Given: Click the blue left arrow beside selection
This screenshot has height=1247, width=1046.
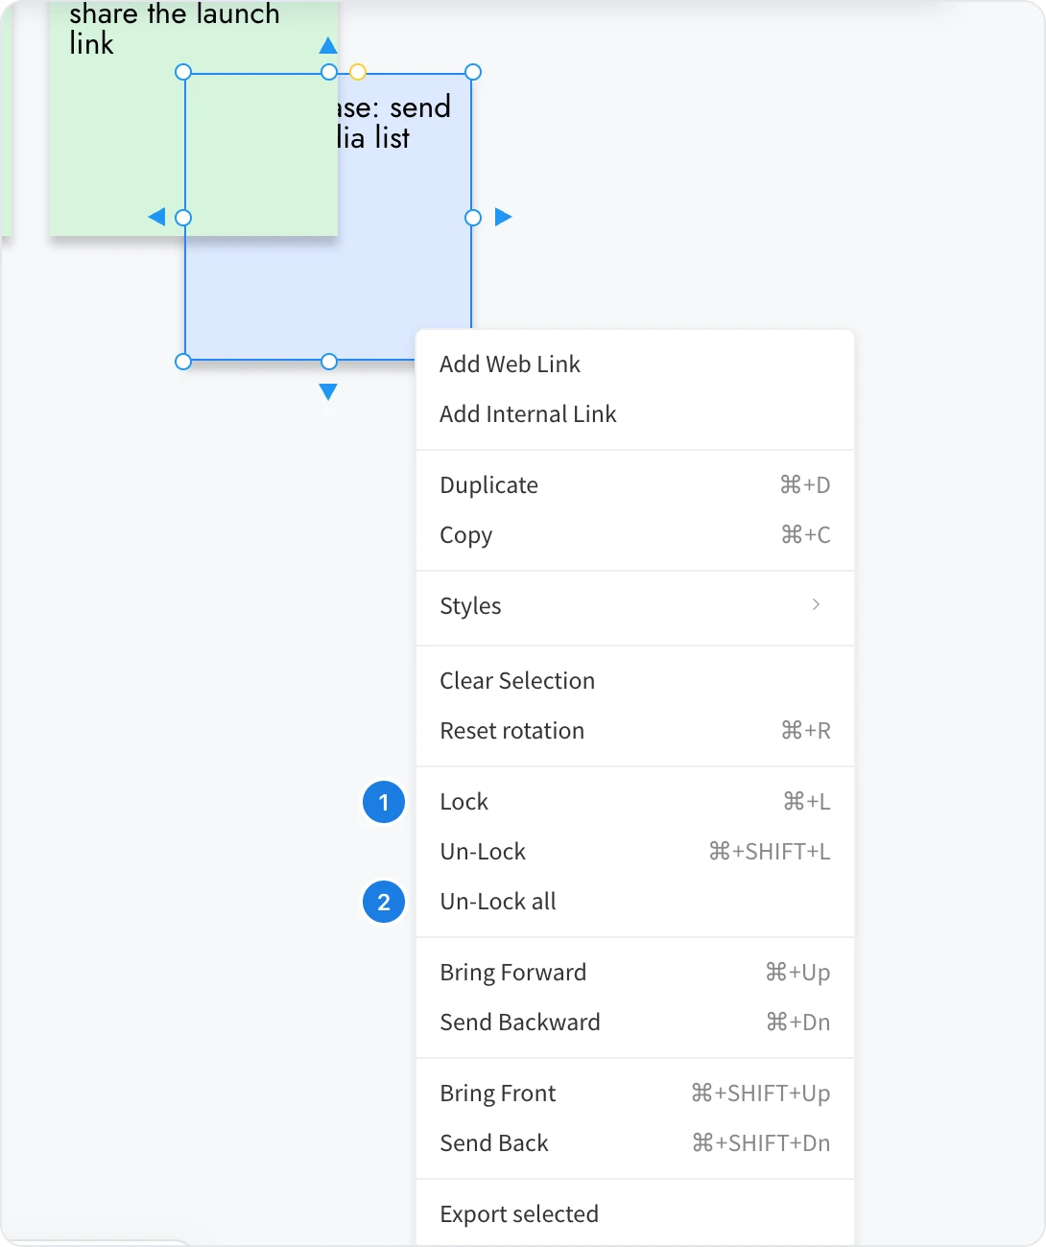Looking at the screenshot, I should pyautogui.click(x=156, y=218).
